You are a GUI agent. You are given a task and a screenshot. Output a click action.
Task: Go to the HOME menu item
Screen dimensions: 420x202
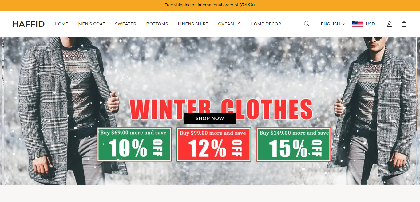pyautogui.click(x=61, y=24)
